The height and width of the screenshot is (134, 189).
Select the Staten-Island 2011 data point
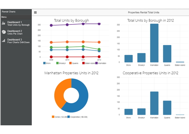click(83, 57)
